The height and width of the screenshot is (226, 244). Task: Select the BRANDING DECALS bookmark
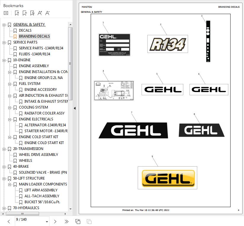pos(34,36)
